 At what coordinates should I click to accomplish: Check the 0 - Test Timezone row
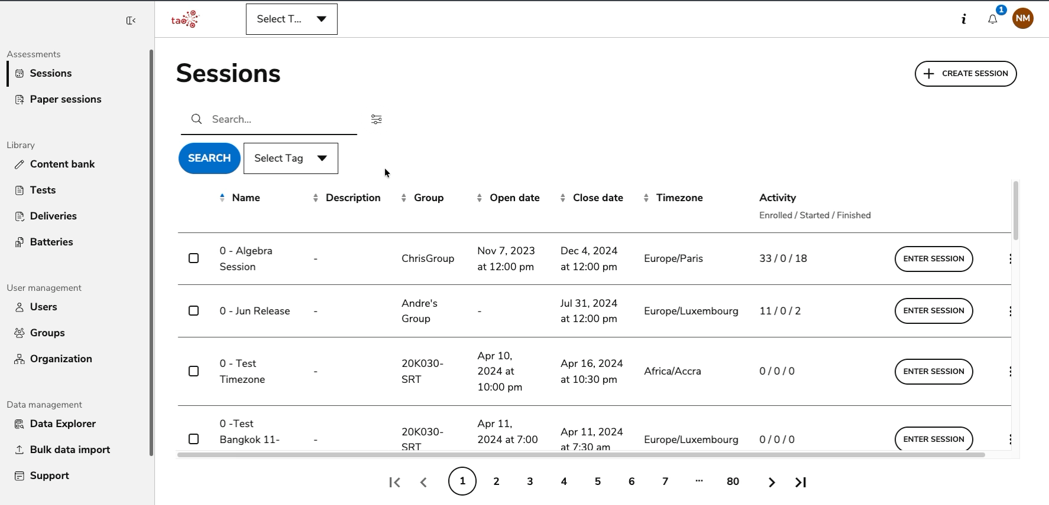[194, 371]
